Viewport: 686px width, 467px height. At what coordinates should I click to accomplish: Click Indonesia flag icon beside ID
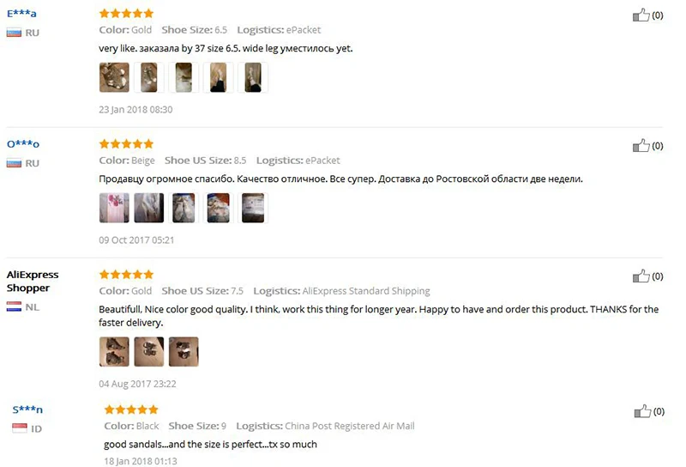click(x=20, y=428)
